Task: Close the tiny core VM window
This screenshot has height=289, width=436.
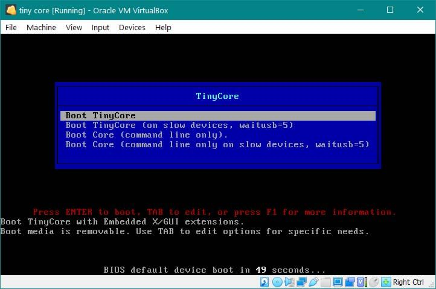Action: (x=420, y=10)
